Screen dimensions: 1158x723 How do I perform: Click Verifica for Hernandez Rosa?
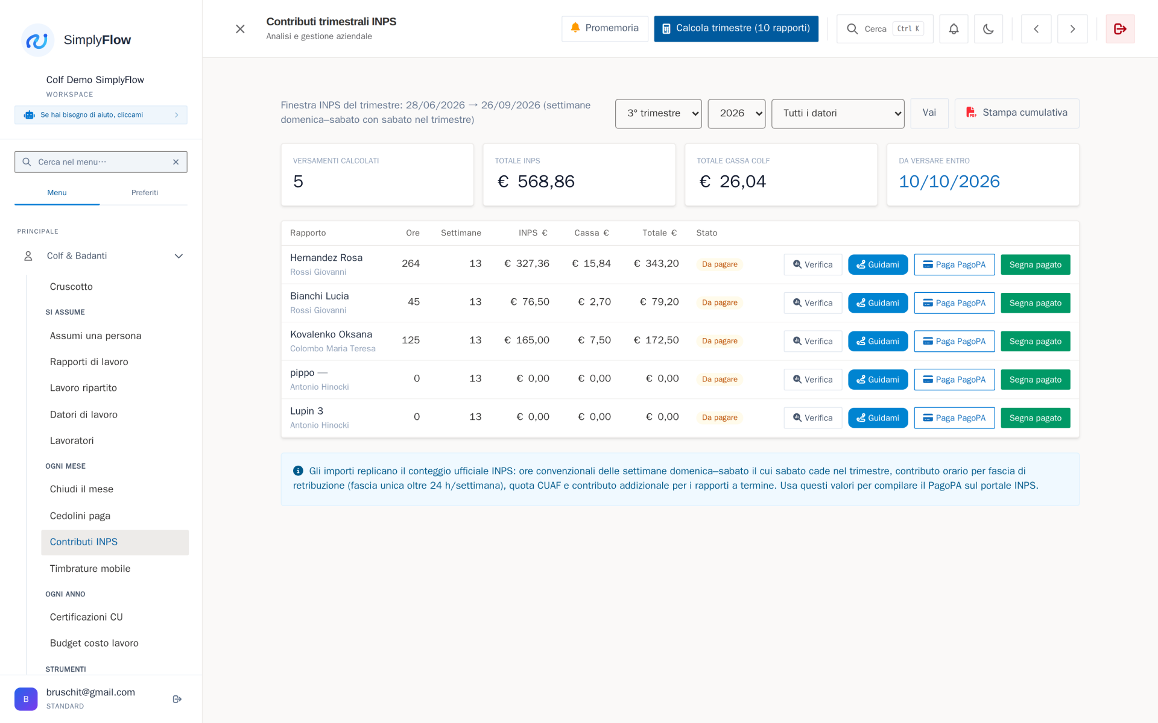813,264
